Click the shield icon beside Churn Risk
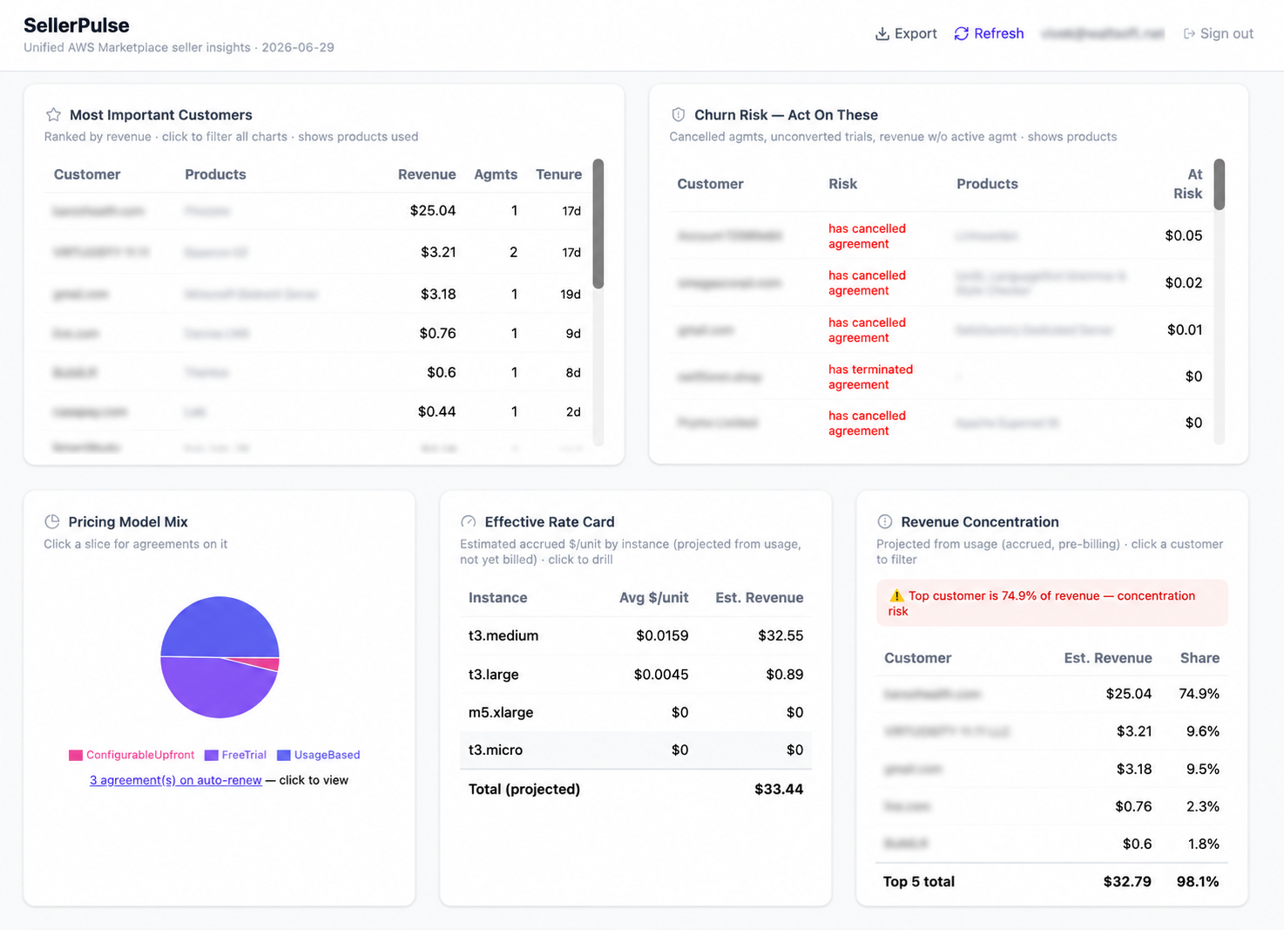The image size is (1284, 930). tap(679, 114)
